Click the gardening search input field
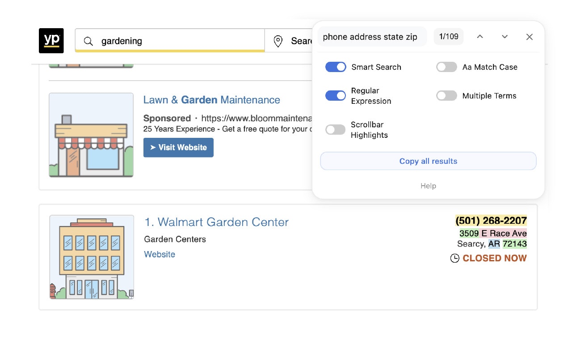This screenshot has height=358, width=572. click(170, 41)
